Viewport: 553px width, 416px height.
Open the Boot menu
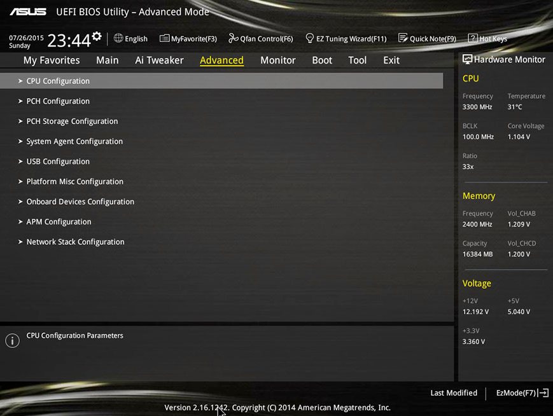point(321,60)
